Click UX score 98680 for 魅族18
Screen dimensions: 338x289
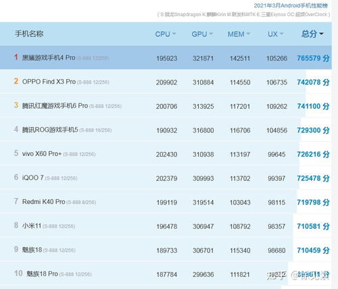pos(276,251)
